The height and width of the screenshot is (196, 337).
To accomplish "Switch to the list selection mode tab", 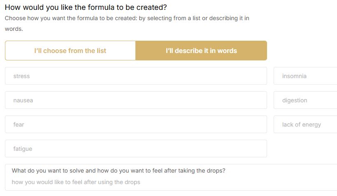I will pyautogui.click(x=70, y=51).
